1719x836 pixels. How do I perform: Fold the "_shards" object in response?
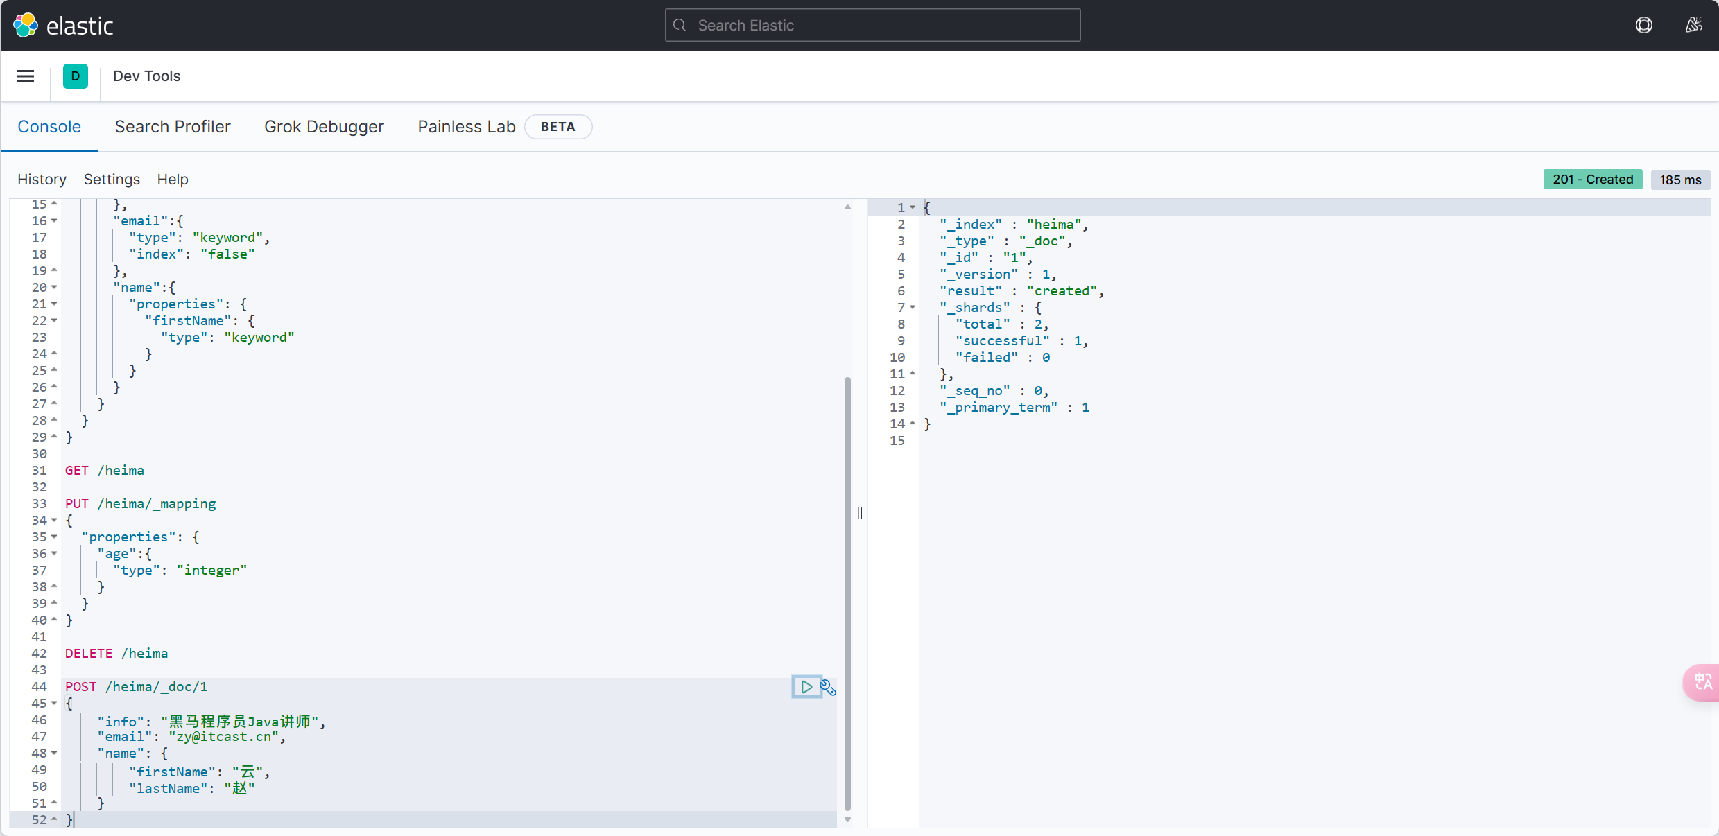point(913,308)
